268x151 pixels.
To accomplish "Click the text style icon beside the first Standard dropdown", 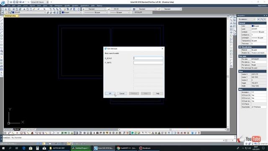I will click(84, 9).
